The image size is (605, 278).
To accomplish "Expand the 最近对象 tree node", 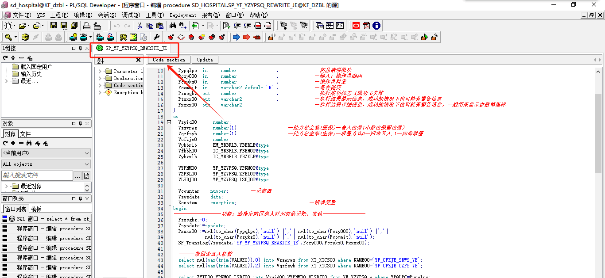I will 6,186.
